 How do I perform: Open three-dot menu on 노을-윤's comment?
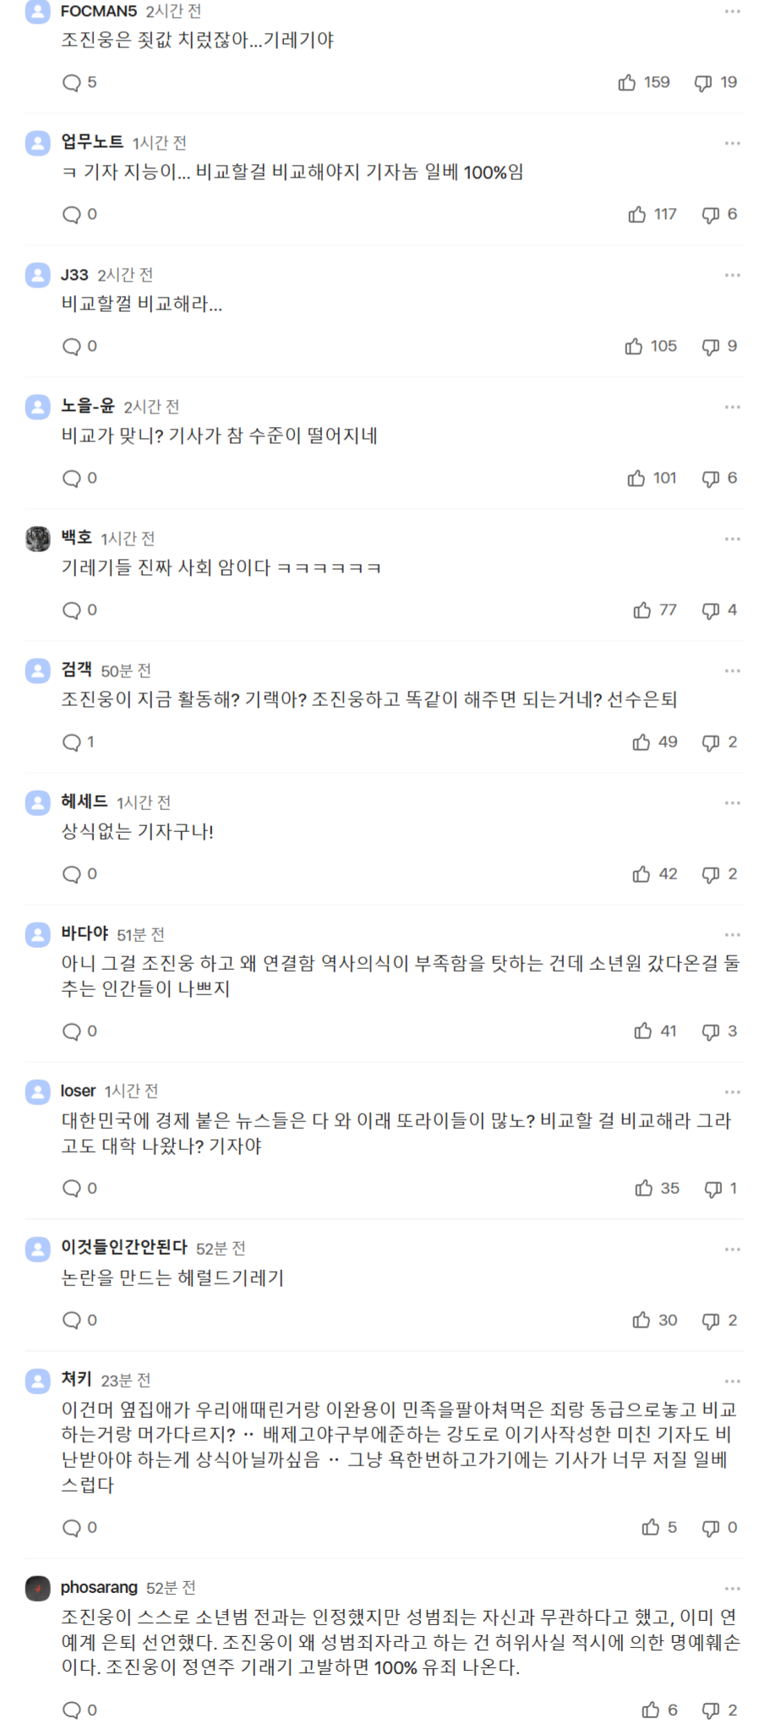(732, 407)
